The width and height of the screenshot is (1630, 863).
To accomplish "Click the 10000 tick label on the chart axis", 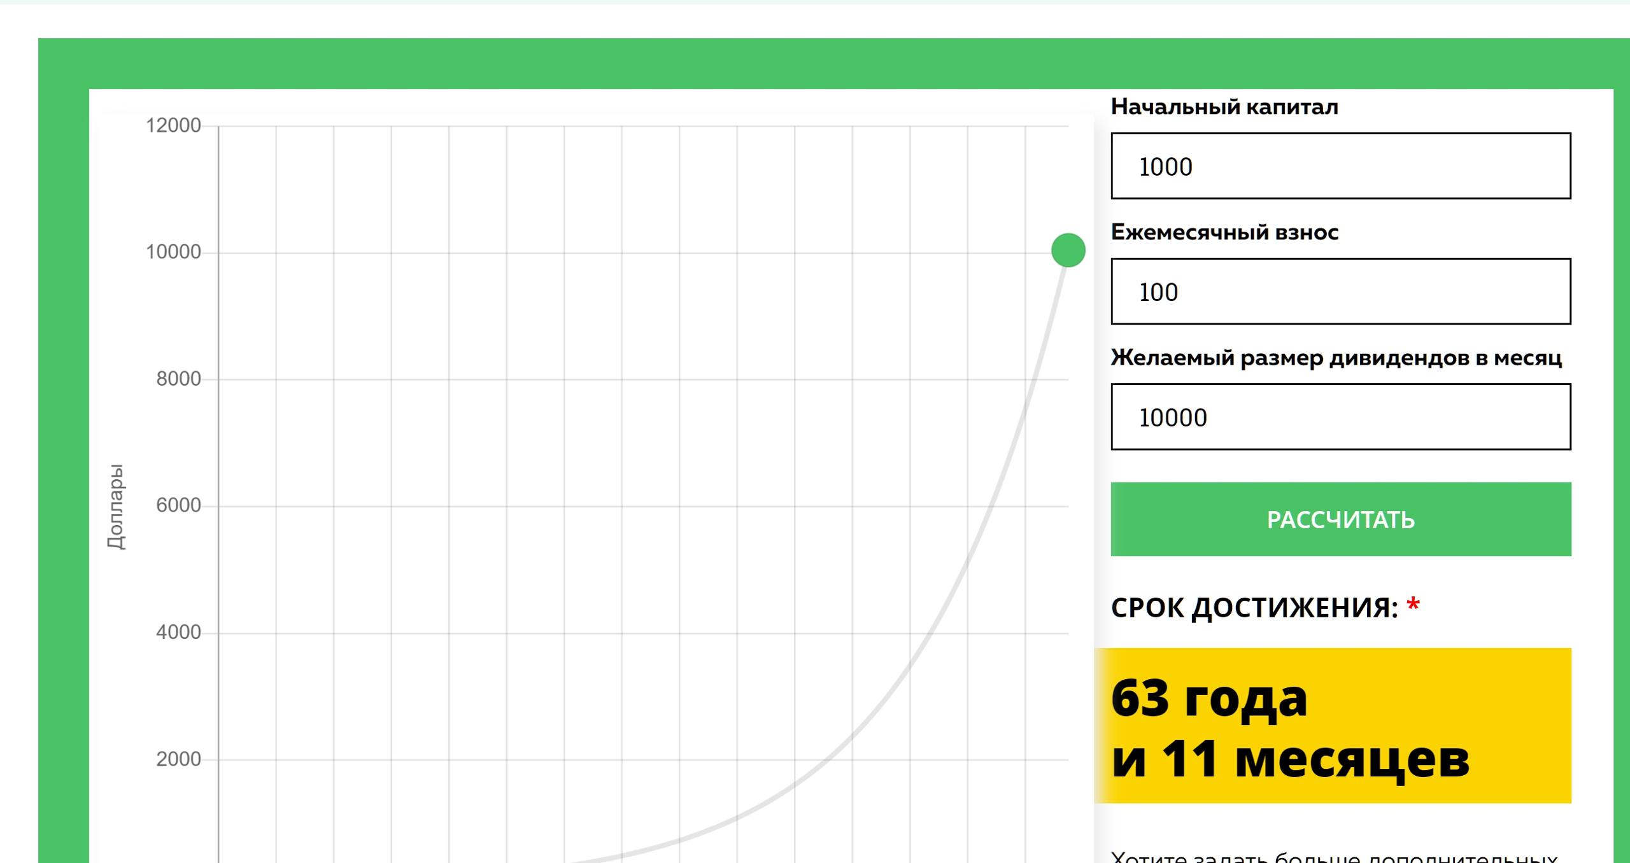I will tap(173, 252).
